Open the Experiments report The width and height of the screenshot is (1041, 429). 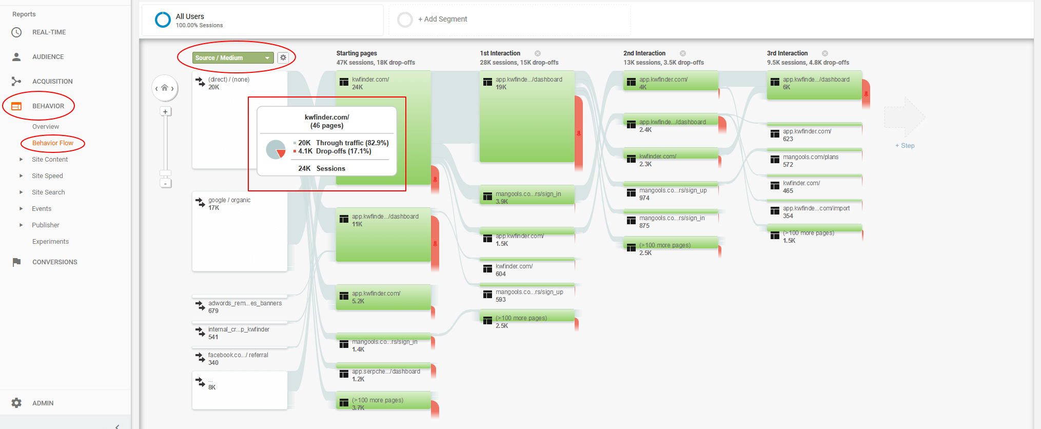click(x=50, y=242)
